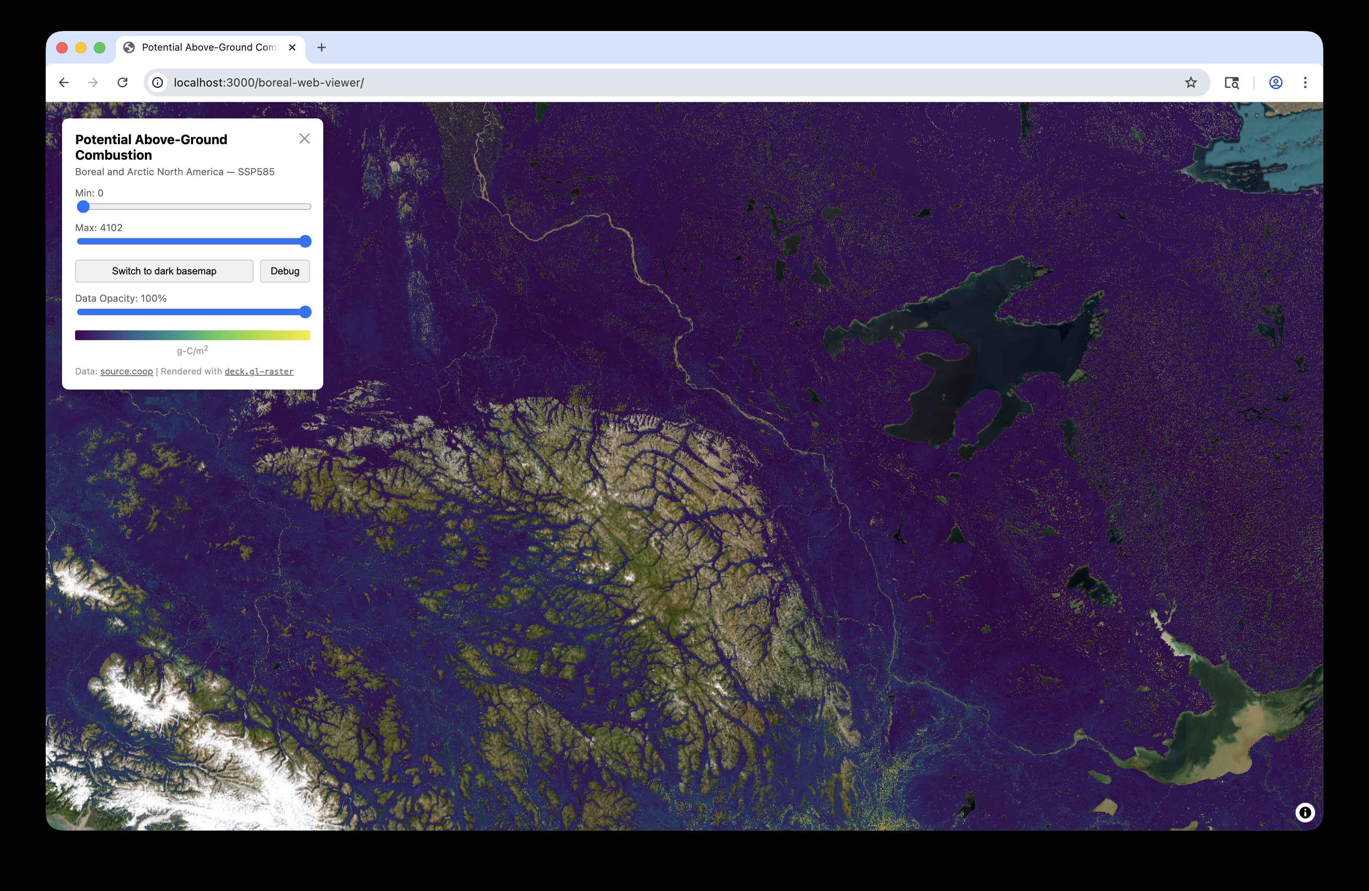Click the tab search icon

[1231, 82]
